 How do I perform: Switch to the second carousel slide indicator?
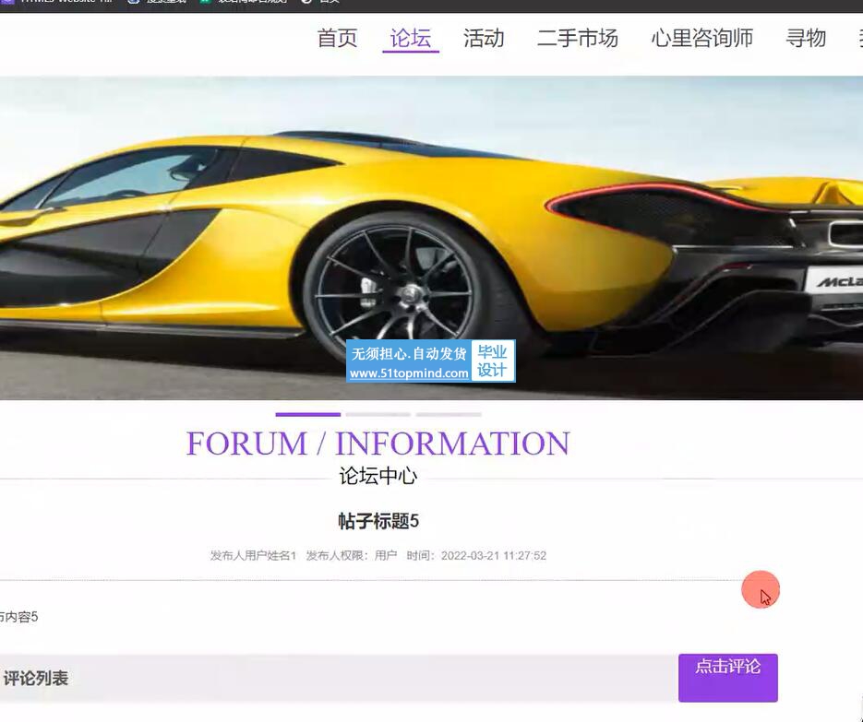pyautogui.click(x=378, y=415)
